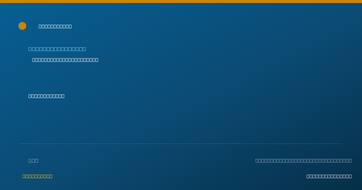Image resolution: width=362 pixels, height=190 pixels.
Task: Click the indented white line below the headline
Action: [x=65, y=60]
